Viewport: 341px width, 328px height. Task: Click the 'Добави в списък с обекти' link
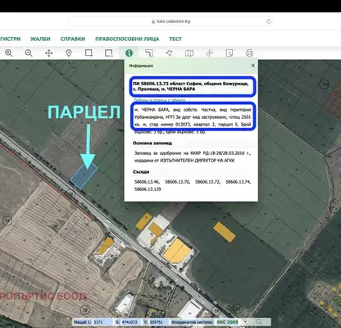click(159, 100)
